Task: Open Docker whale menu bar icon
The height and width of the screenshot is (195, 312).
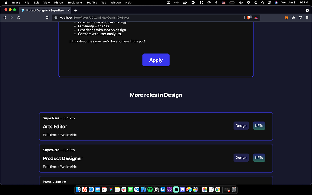Action: point(185,2)
